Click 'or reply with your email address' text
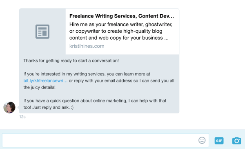 click(100, 80)
